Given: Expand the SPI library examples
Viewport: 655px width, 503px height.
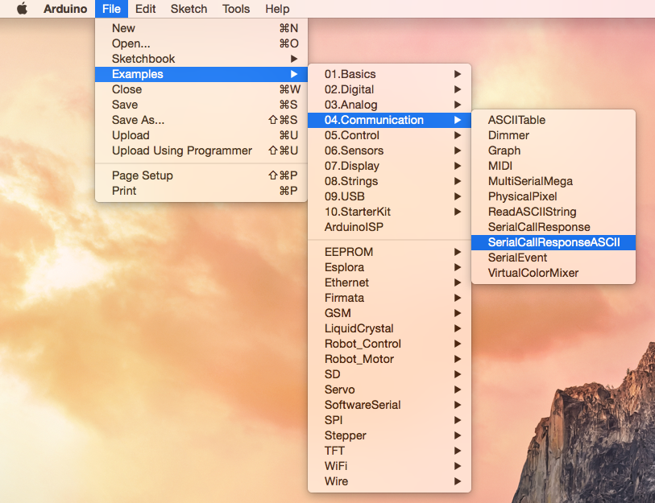Looking at the screenshot, I should [389, 420].
